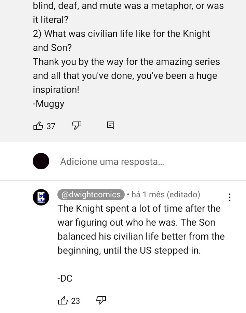Open the Dwight Comics channel avatar
Viewport: 246px width, 313px height.
coord(41,197)
